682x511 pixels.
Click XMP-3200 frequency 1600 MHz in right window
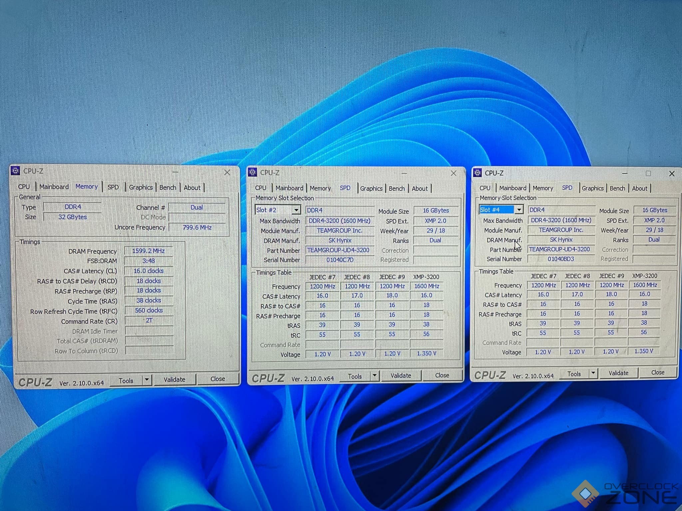point(645,285)
